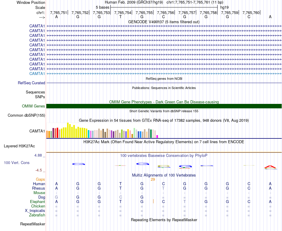Click the Chicken species label
Image resolution: width=282 pixels, height=231 pixels.
[38, 206]
